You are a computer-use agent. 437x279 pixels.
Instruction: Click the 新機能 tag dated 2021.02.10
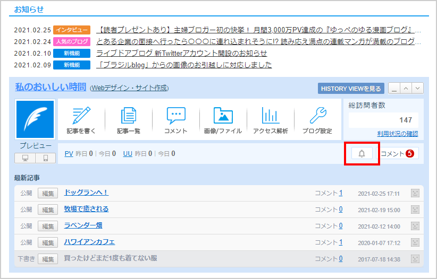pyautogui.click(x=72, y=53)
